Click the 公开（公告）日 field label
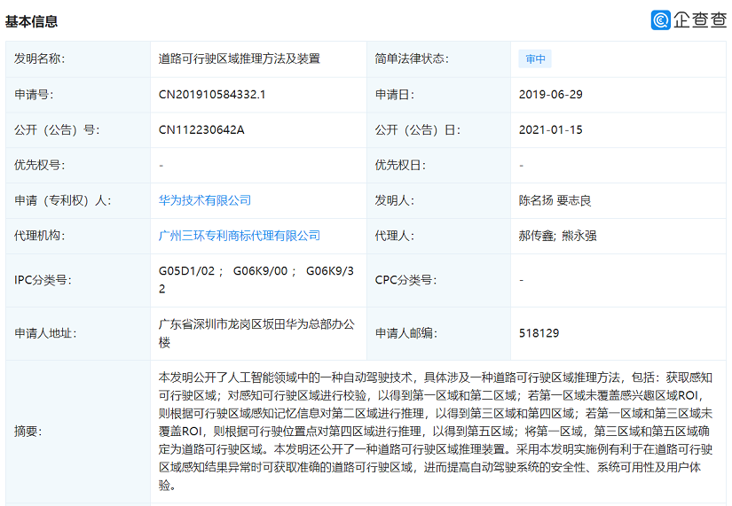The image size is (732, 506). (x=418, y=129)
